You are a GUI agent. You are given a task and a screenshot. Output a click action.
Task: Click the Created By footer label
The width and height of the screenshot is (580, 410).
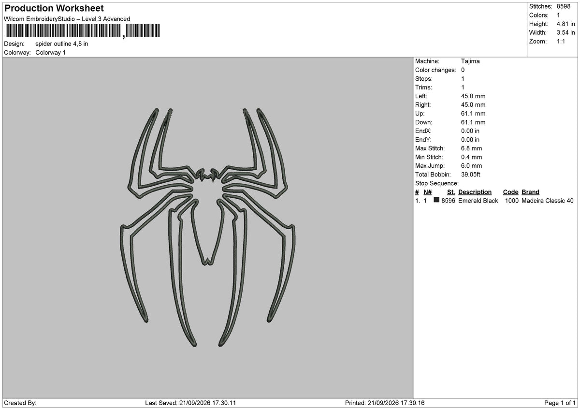(20, 403)
